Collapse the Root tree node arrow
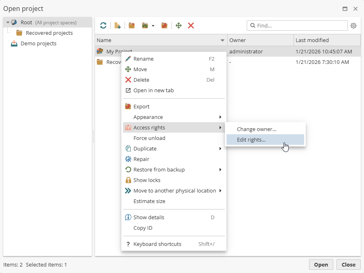Viewport: 364px width, 273px height. coord(8,23)
